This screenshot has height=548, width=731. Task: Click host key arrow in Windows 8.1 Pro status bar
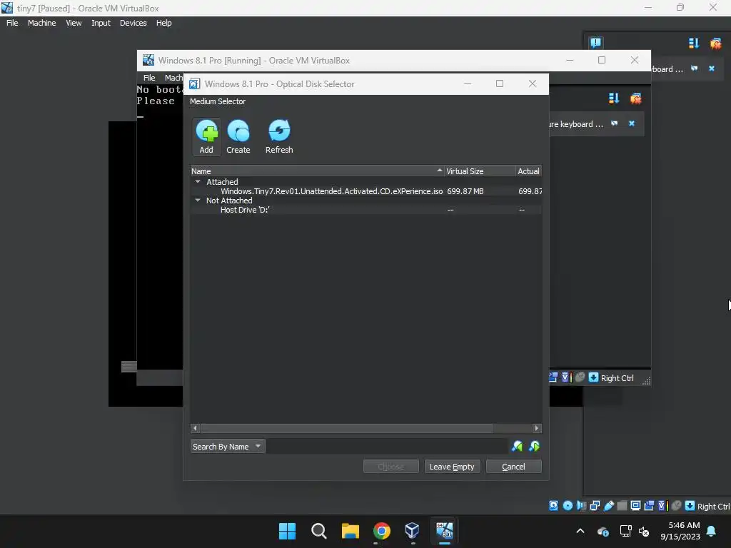click(593, 377)
